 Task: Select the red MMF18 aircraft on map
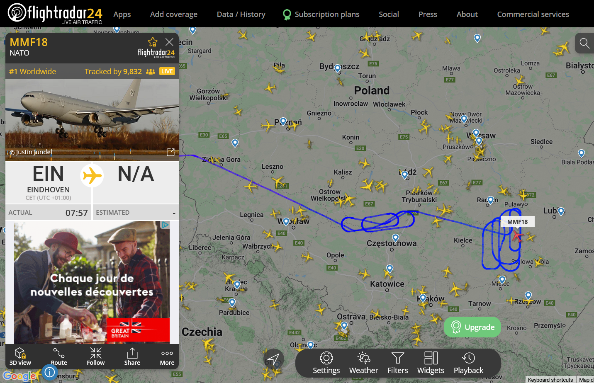[517, 236]
